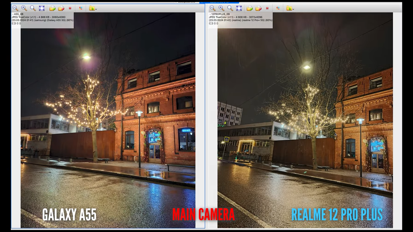Click the realme 12 Pro+ 5G EXIF line
Image resolution: width=413 pixels, height=232 pixels.
pos(241,20)
